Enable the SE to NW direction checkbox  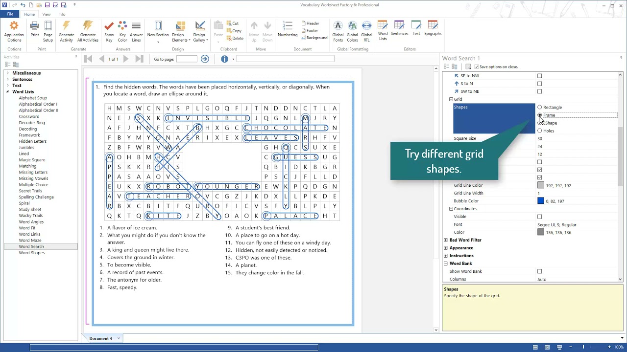(539, 76)
